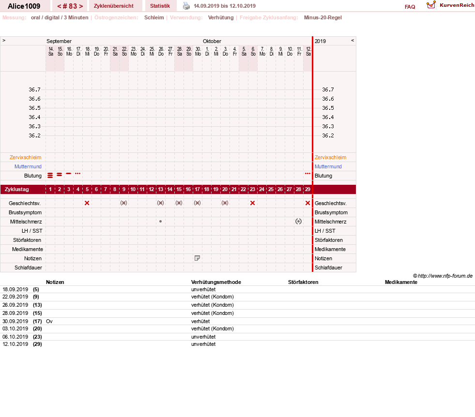Image resolution: width=475 pixels, height=417 pixels.
Task: Go to next cycle with right arrow
Action: [81, 6]
